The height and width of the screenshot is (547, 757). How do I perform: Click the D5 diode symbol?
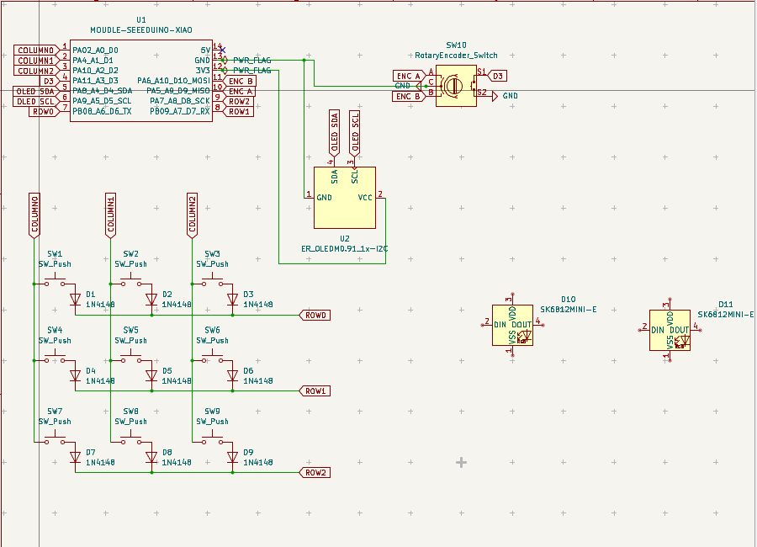tap(151, 376)
